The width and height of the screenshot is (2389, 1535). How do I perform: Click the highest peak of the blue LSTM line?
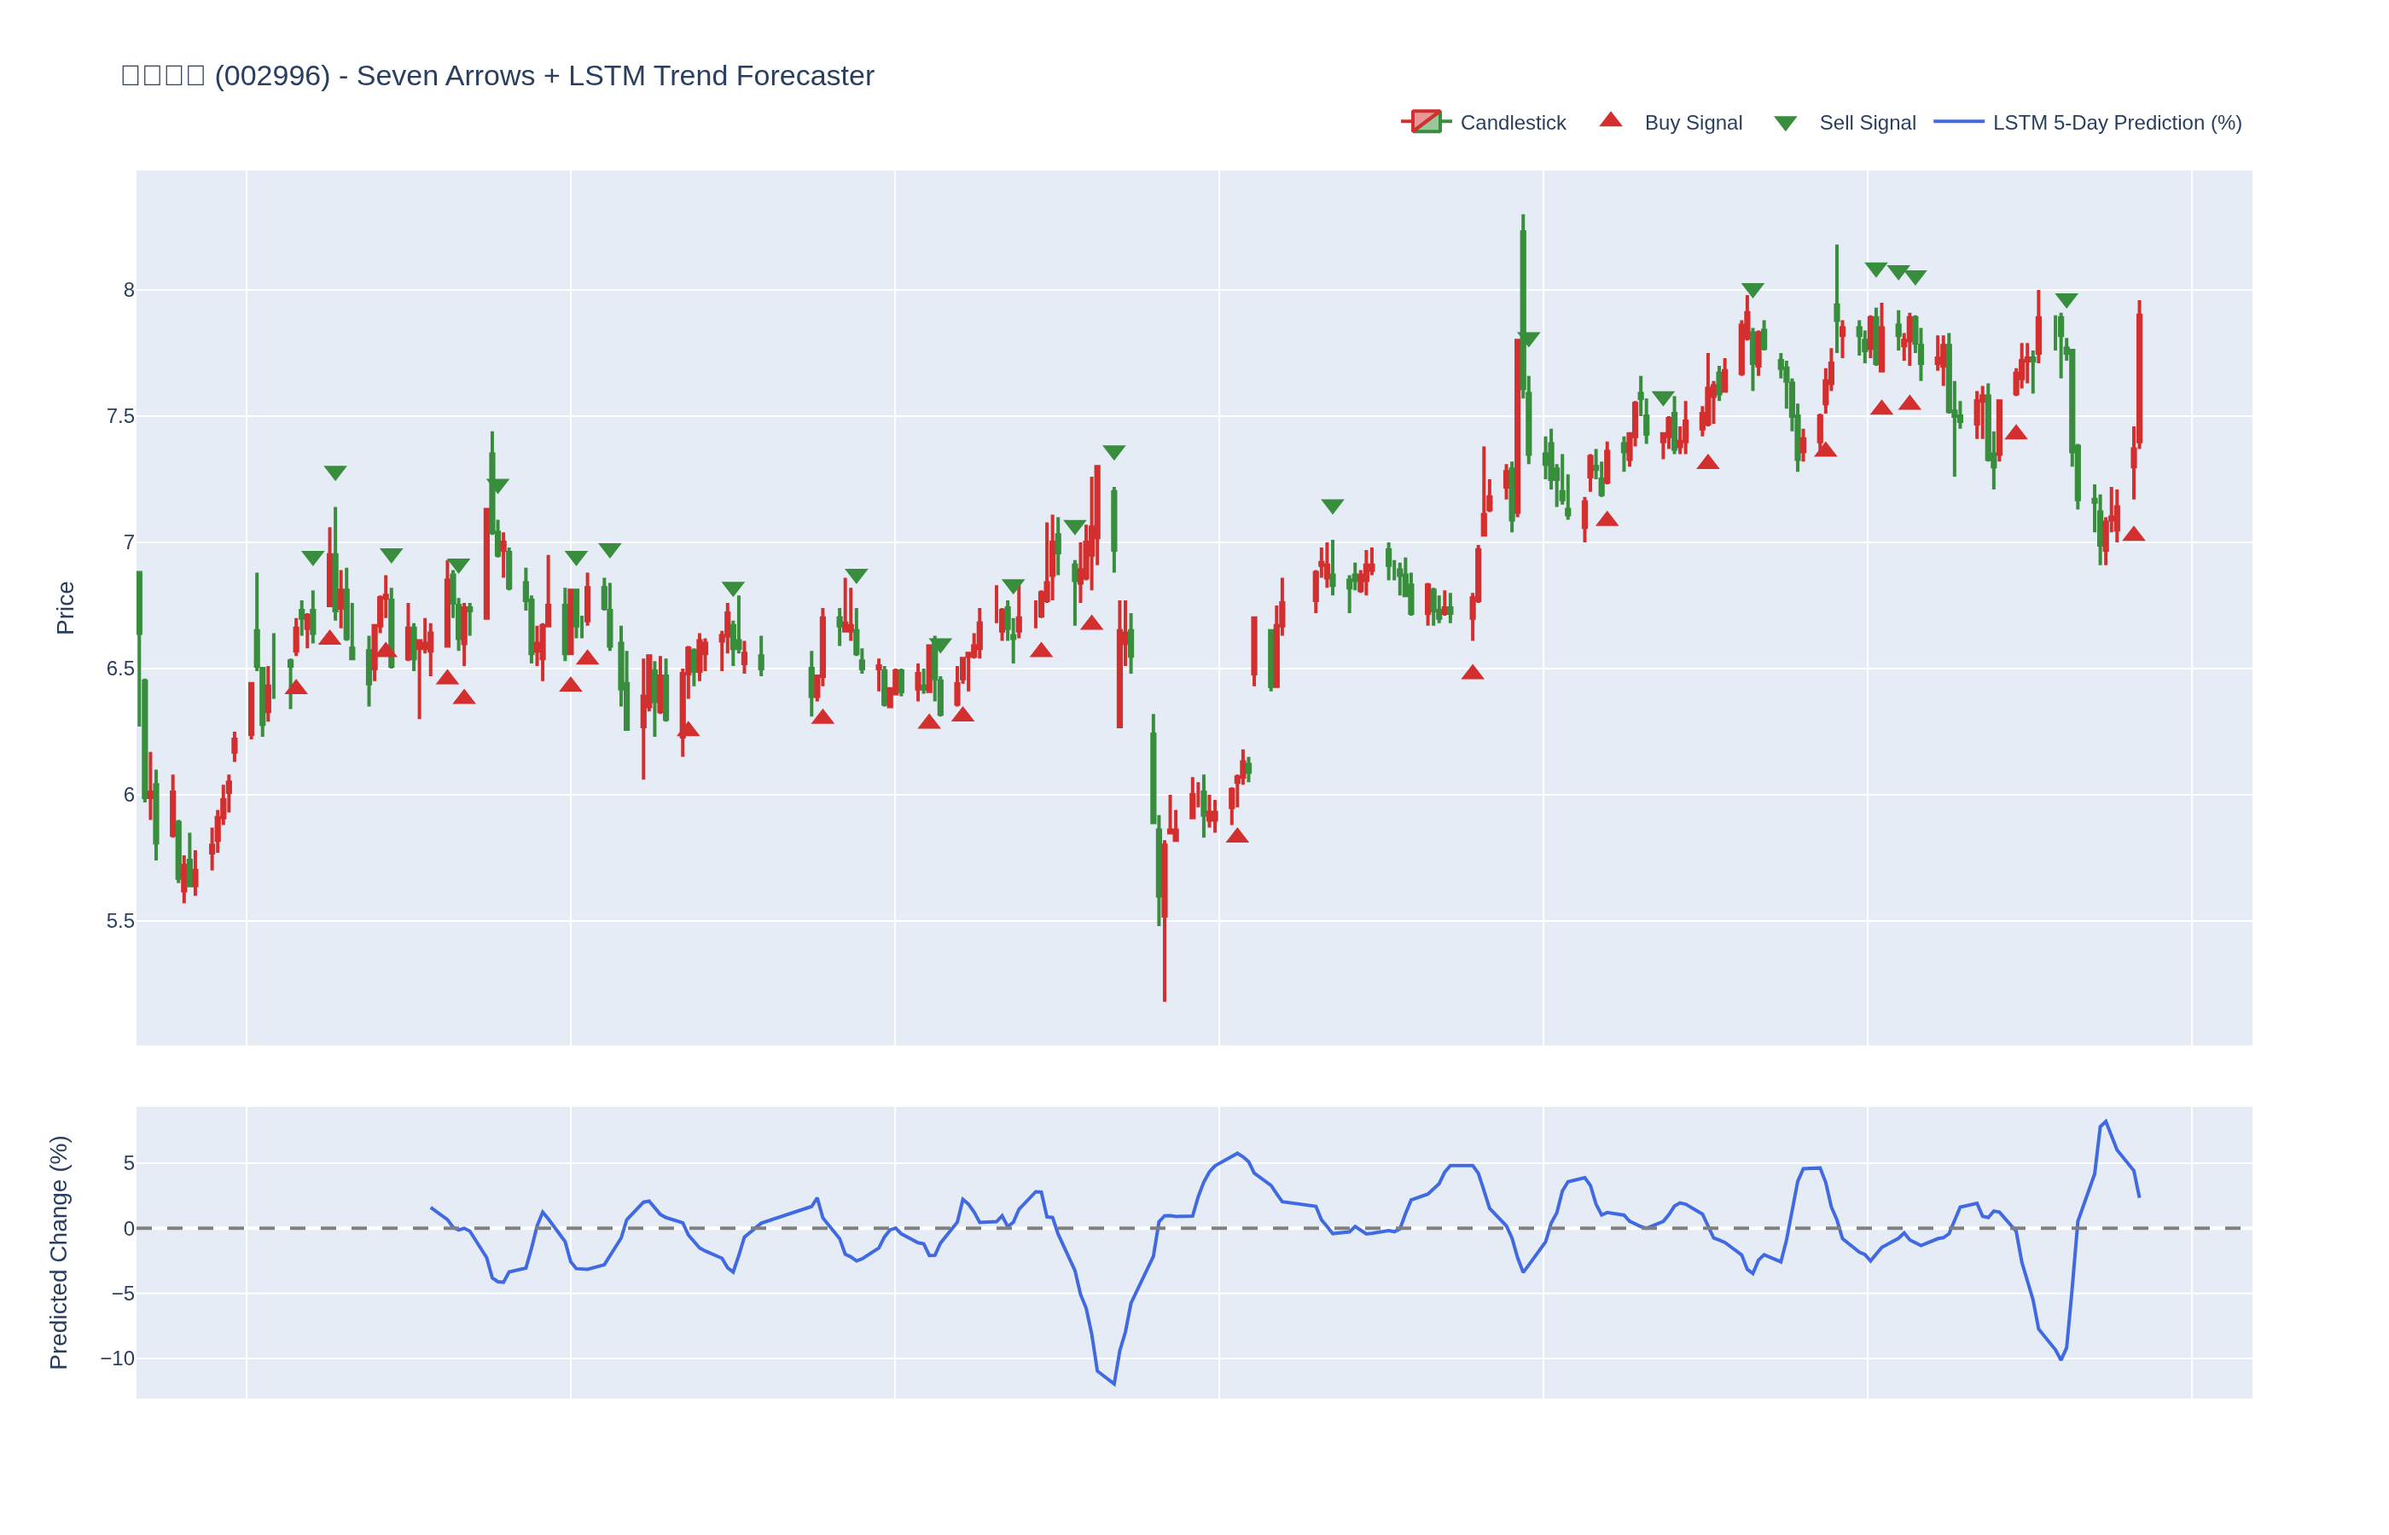click(2106, 1121)
